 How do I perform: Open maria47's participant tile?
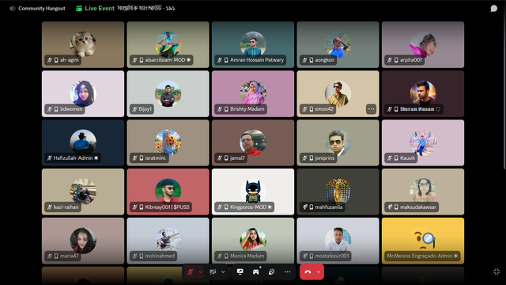pos(83,241)
